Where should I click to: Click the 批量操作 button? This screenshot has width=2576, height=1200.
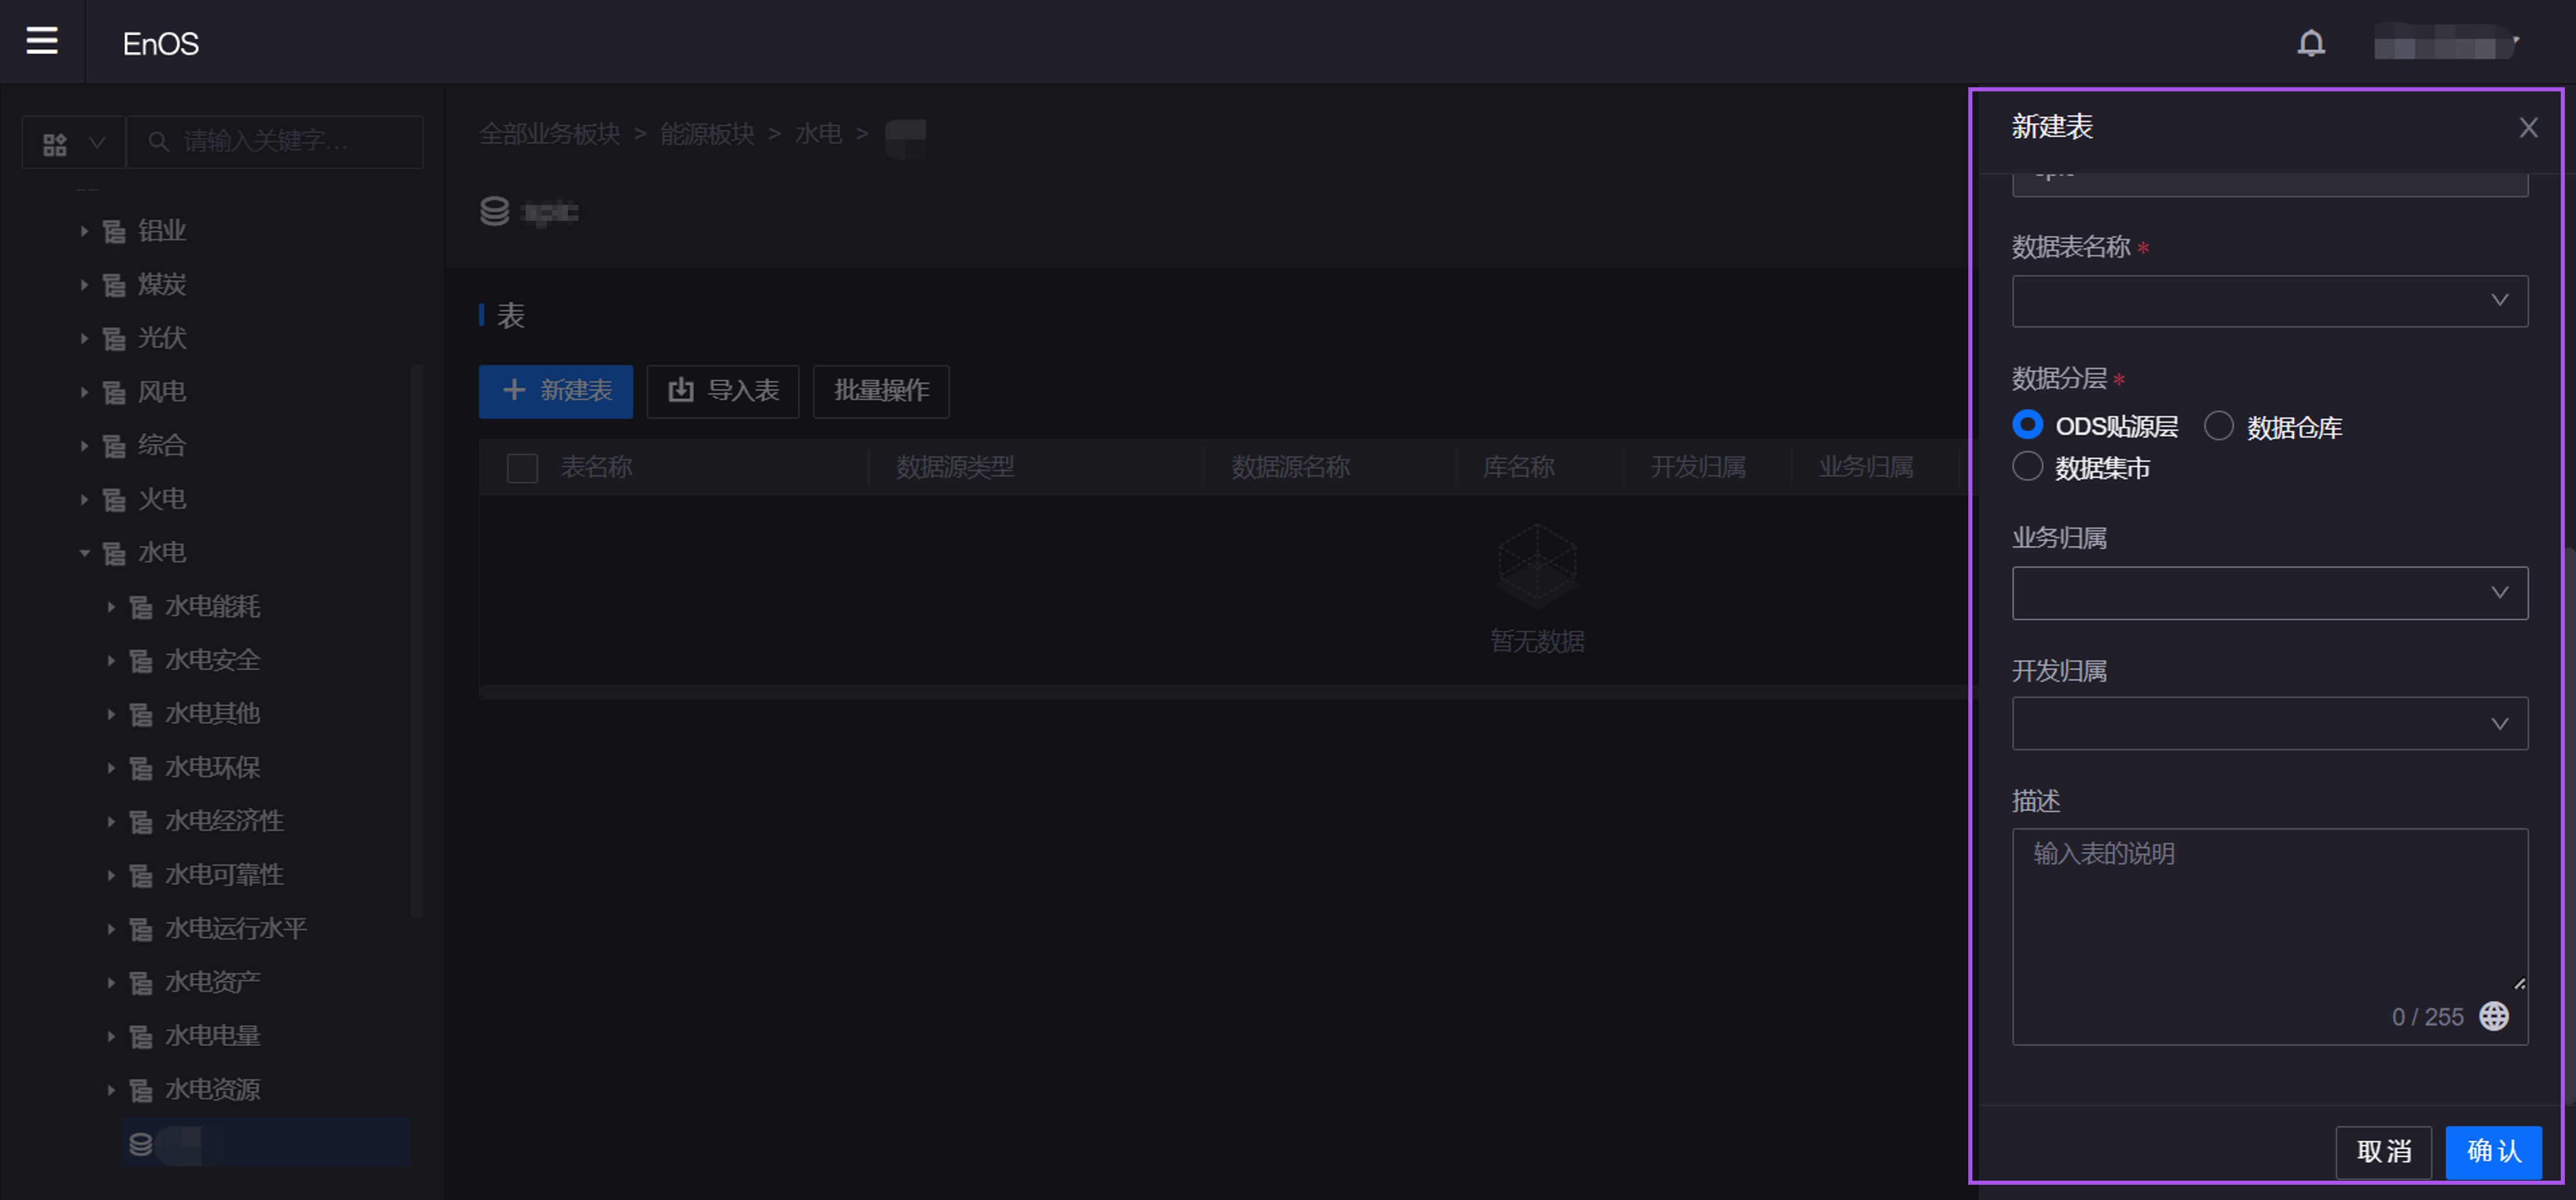coord(881,391)
